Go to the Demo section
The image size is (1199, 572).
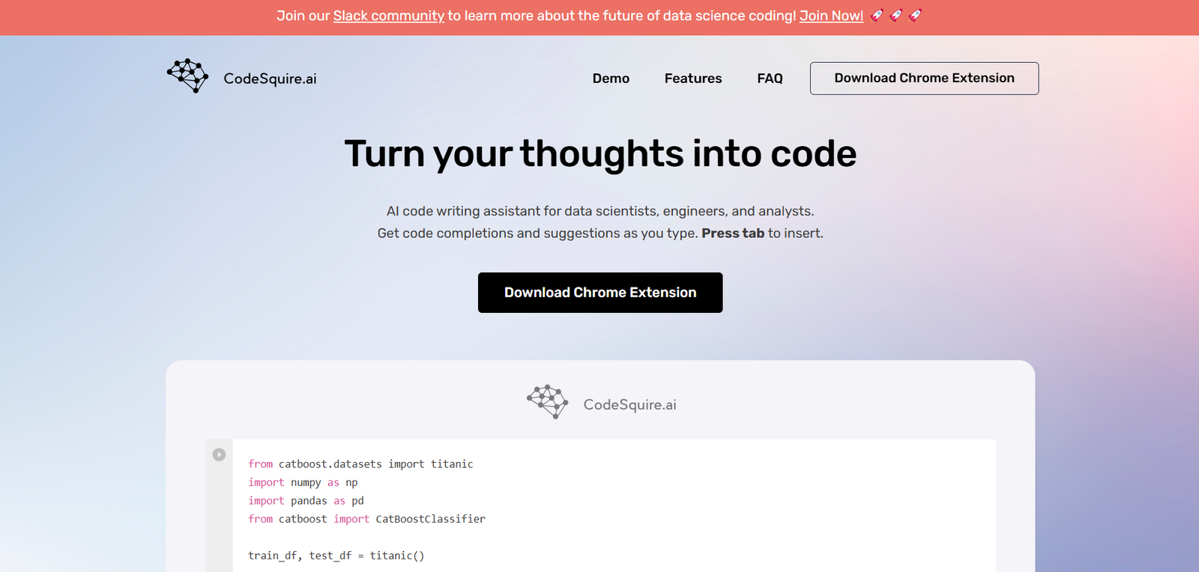tap(611, 79)
